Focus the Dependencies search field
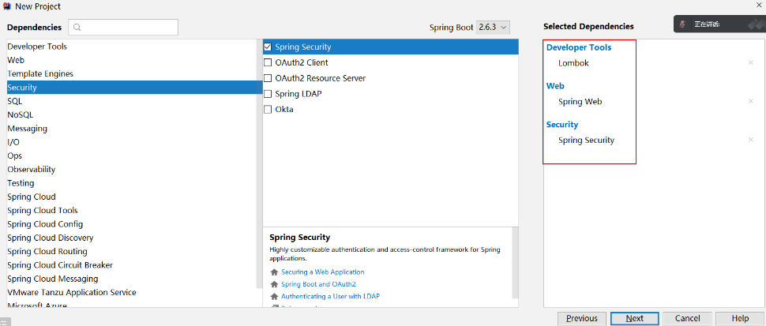Screen dimensions: 766x326 click(x=123, y=28)
